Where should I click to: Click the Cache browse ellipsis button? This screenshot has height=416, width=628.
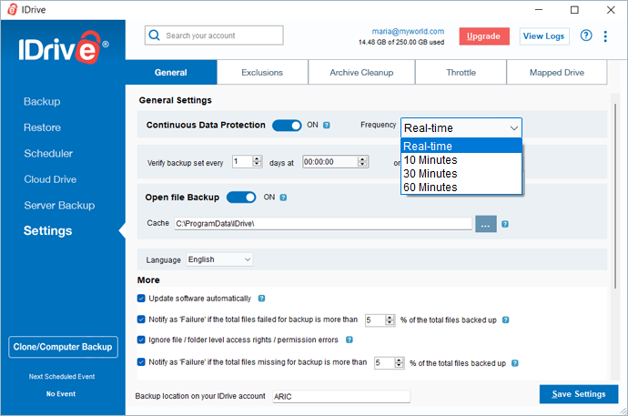(486, 224)
